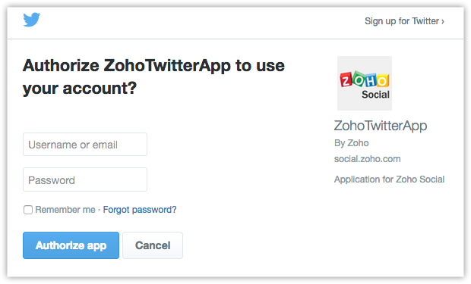The image size is (471, 284).
Task: Click the social.zoho.com address text
Action: tap(368, 159)
